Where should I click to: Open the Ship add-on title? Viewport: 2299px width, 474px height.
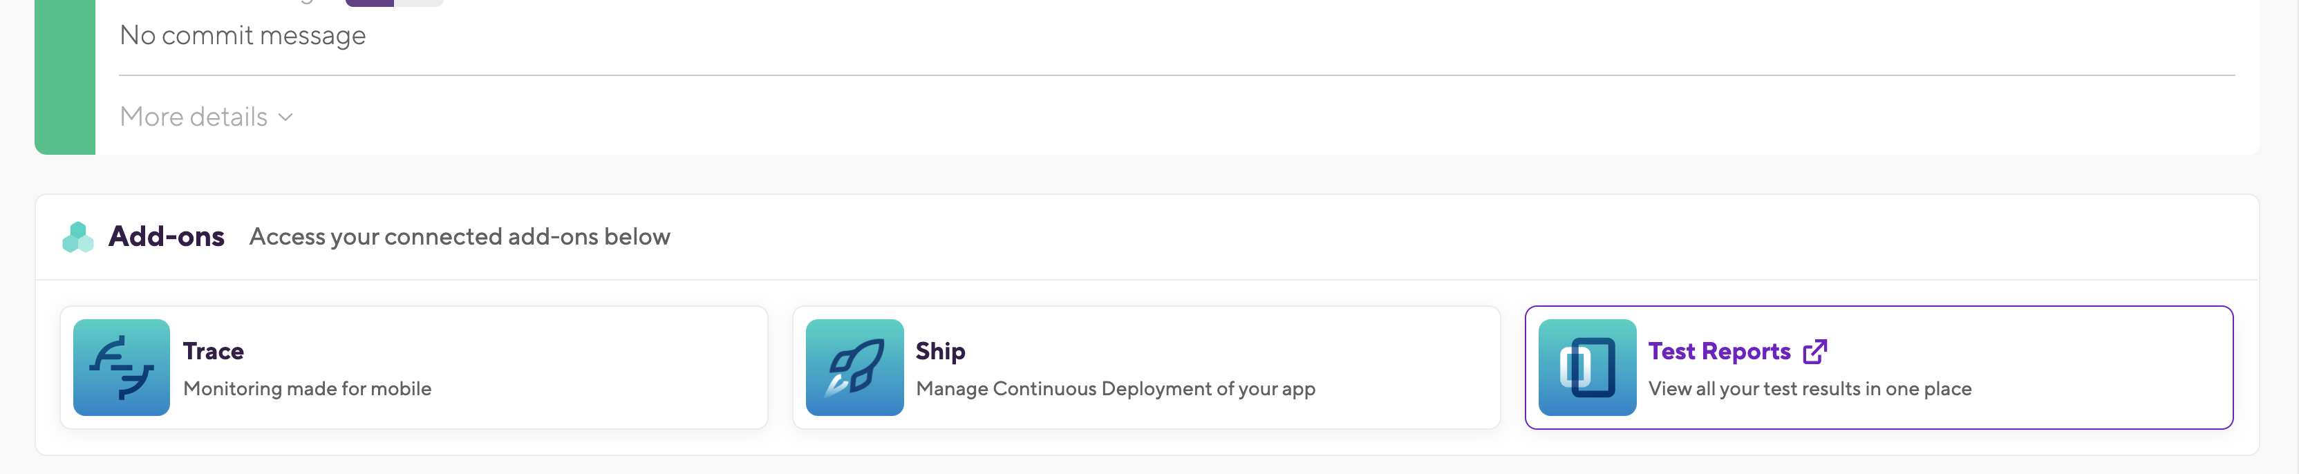[x=940, y=351]
